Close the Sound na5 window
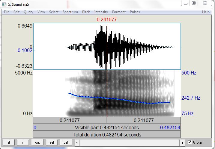The image size is (215, 149). (x=205, y=3)
